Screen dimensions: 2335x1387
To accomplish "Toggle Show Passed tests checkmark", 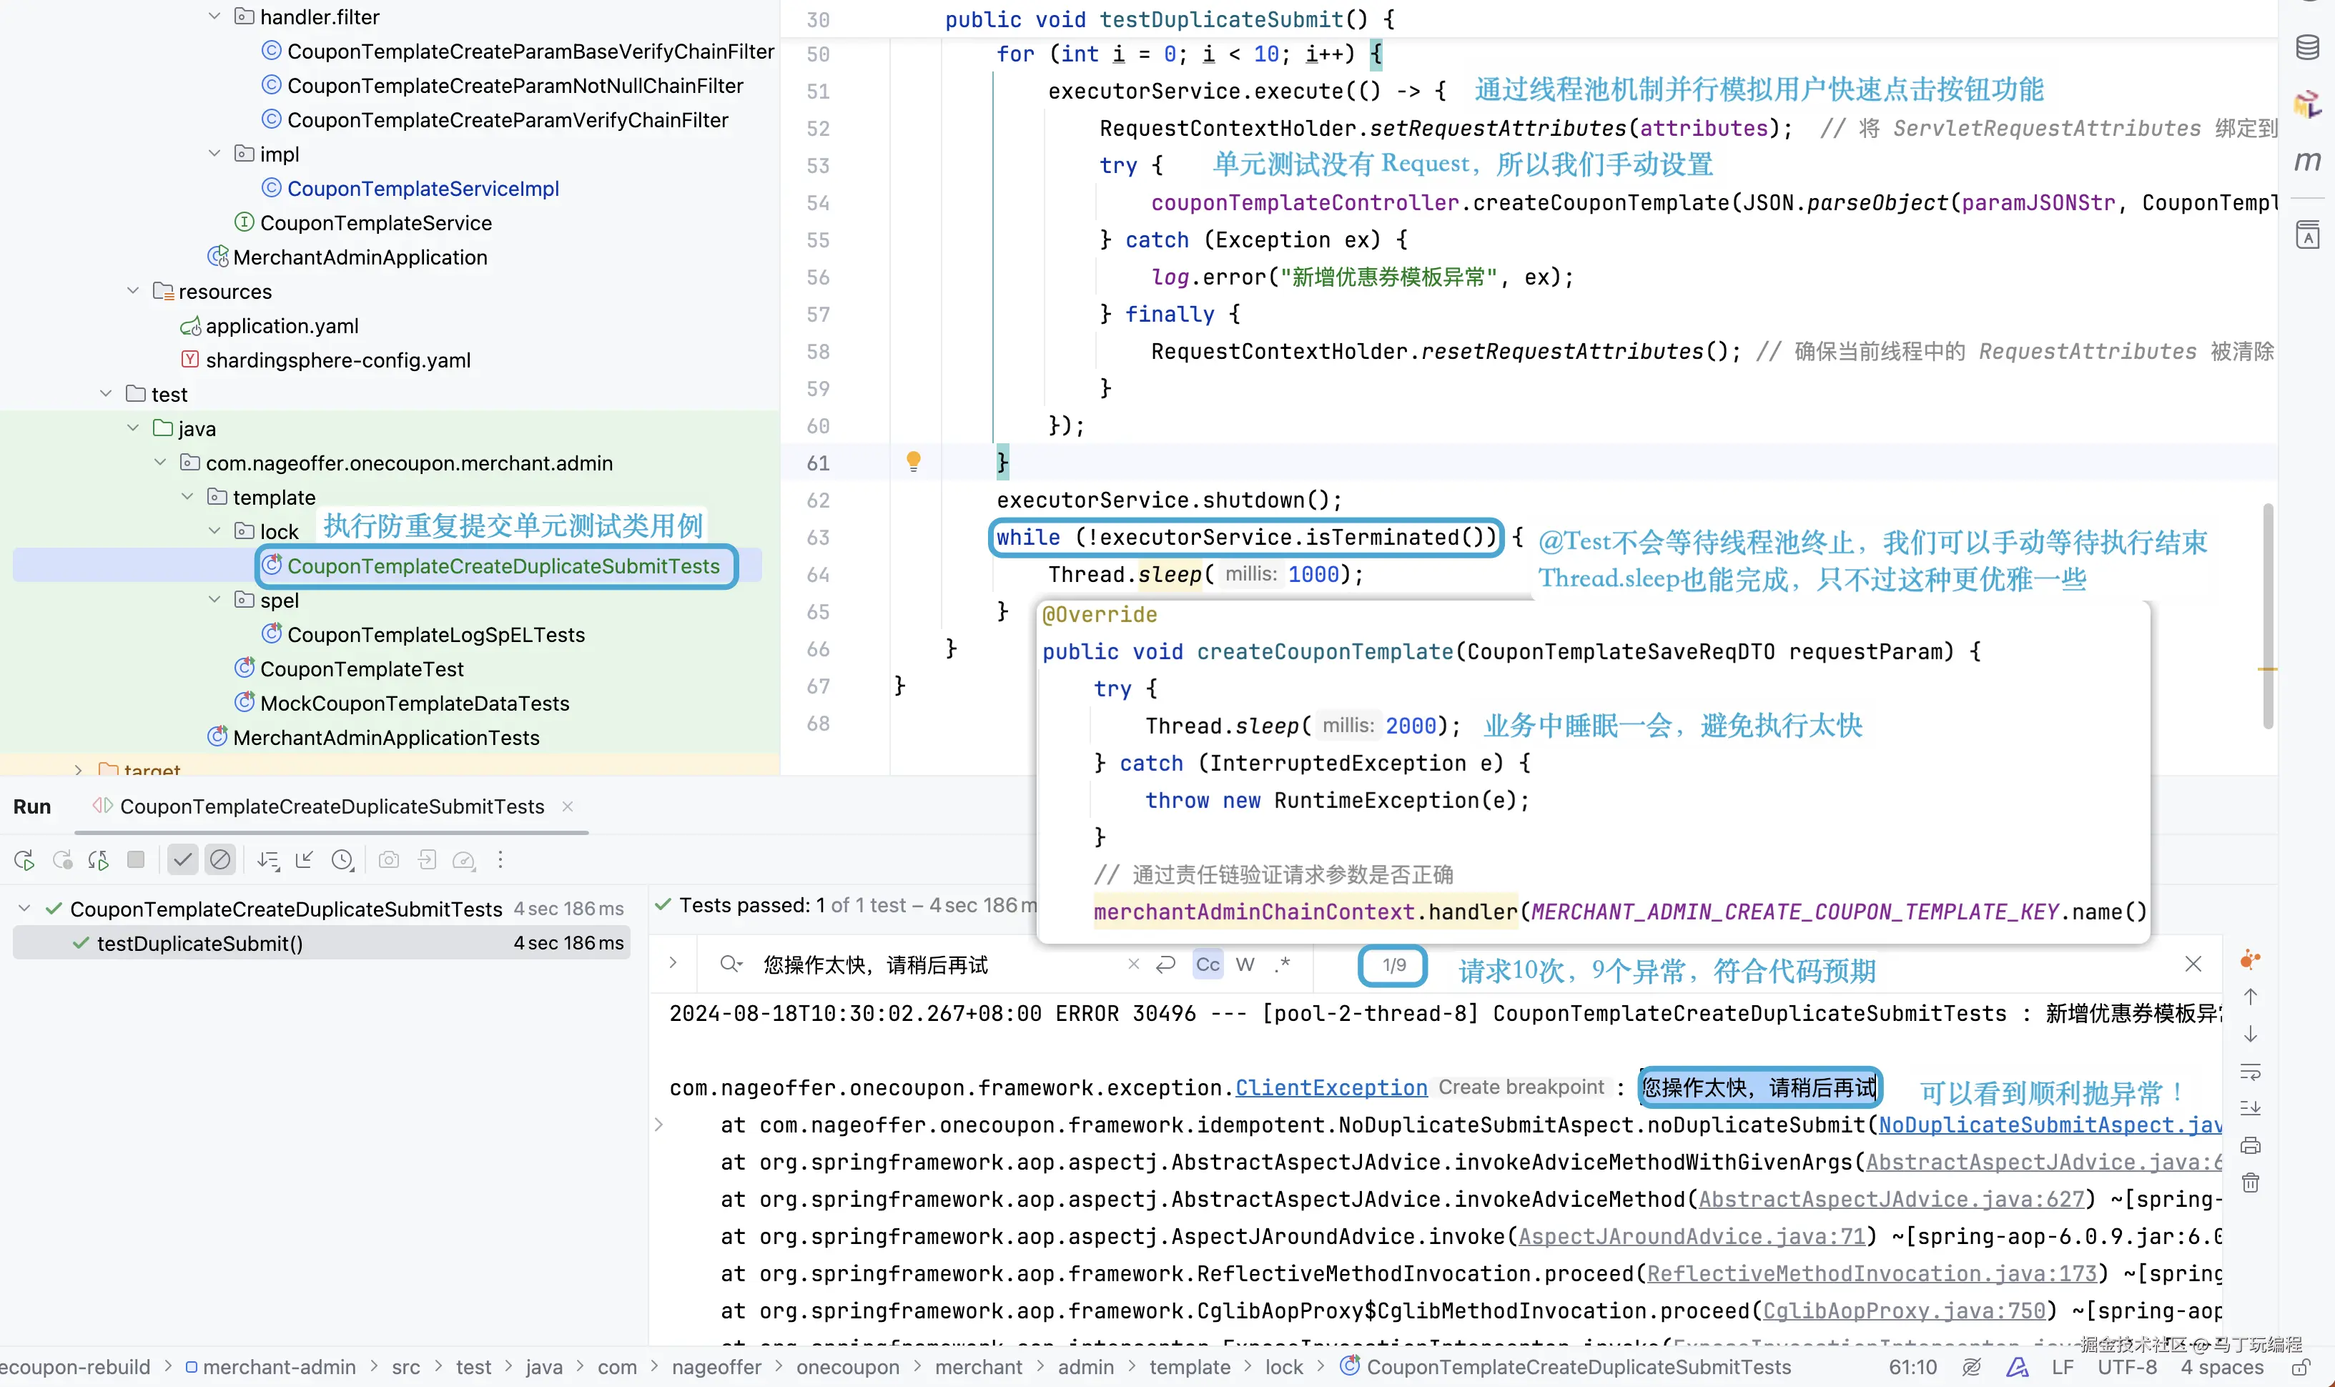I will (183, 860).
